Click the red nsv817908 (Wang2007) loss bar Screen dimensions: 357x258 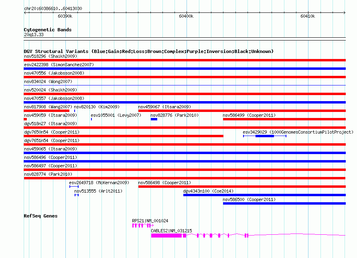click(x=47, y=111)
